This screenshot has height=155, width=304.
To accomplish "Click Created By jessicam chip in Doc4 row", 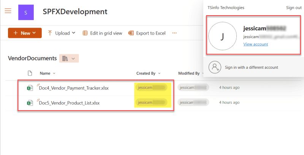I will click(151, 88).
